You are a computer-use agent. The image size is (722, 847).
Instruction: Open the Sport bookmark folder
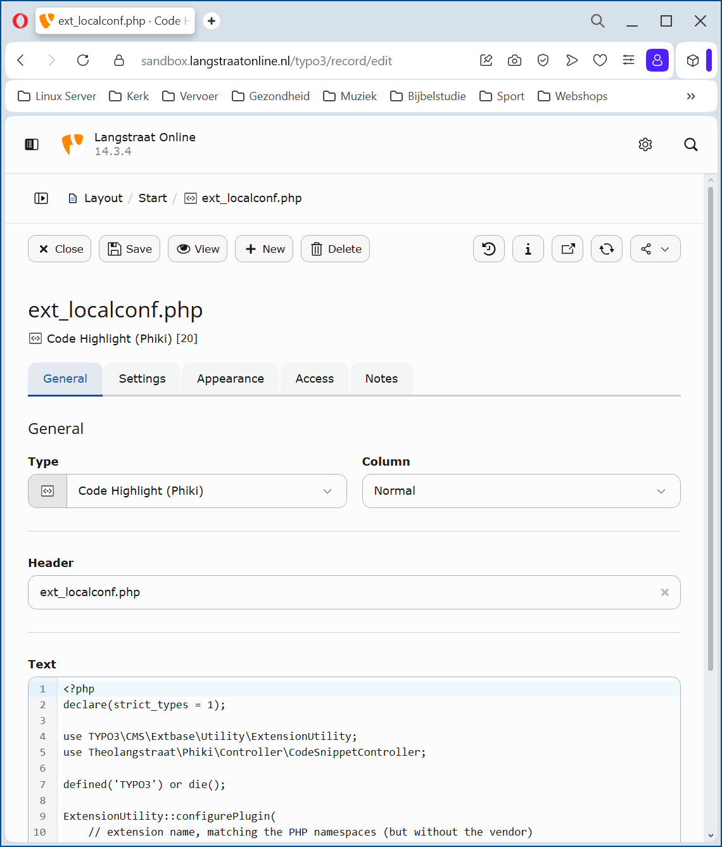tap(502, 96)
